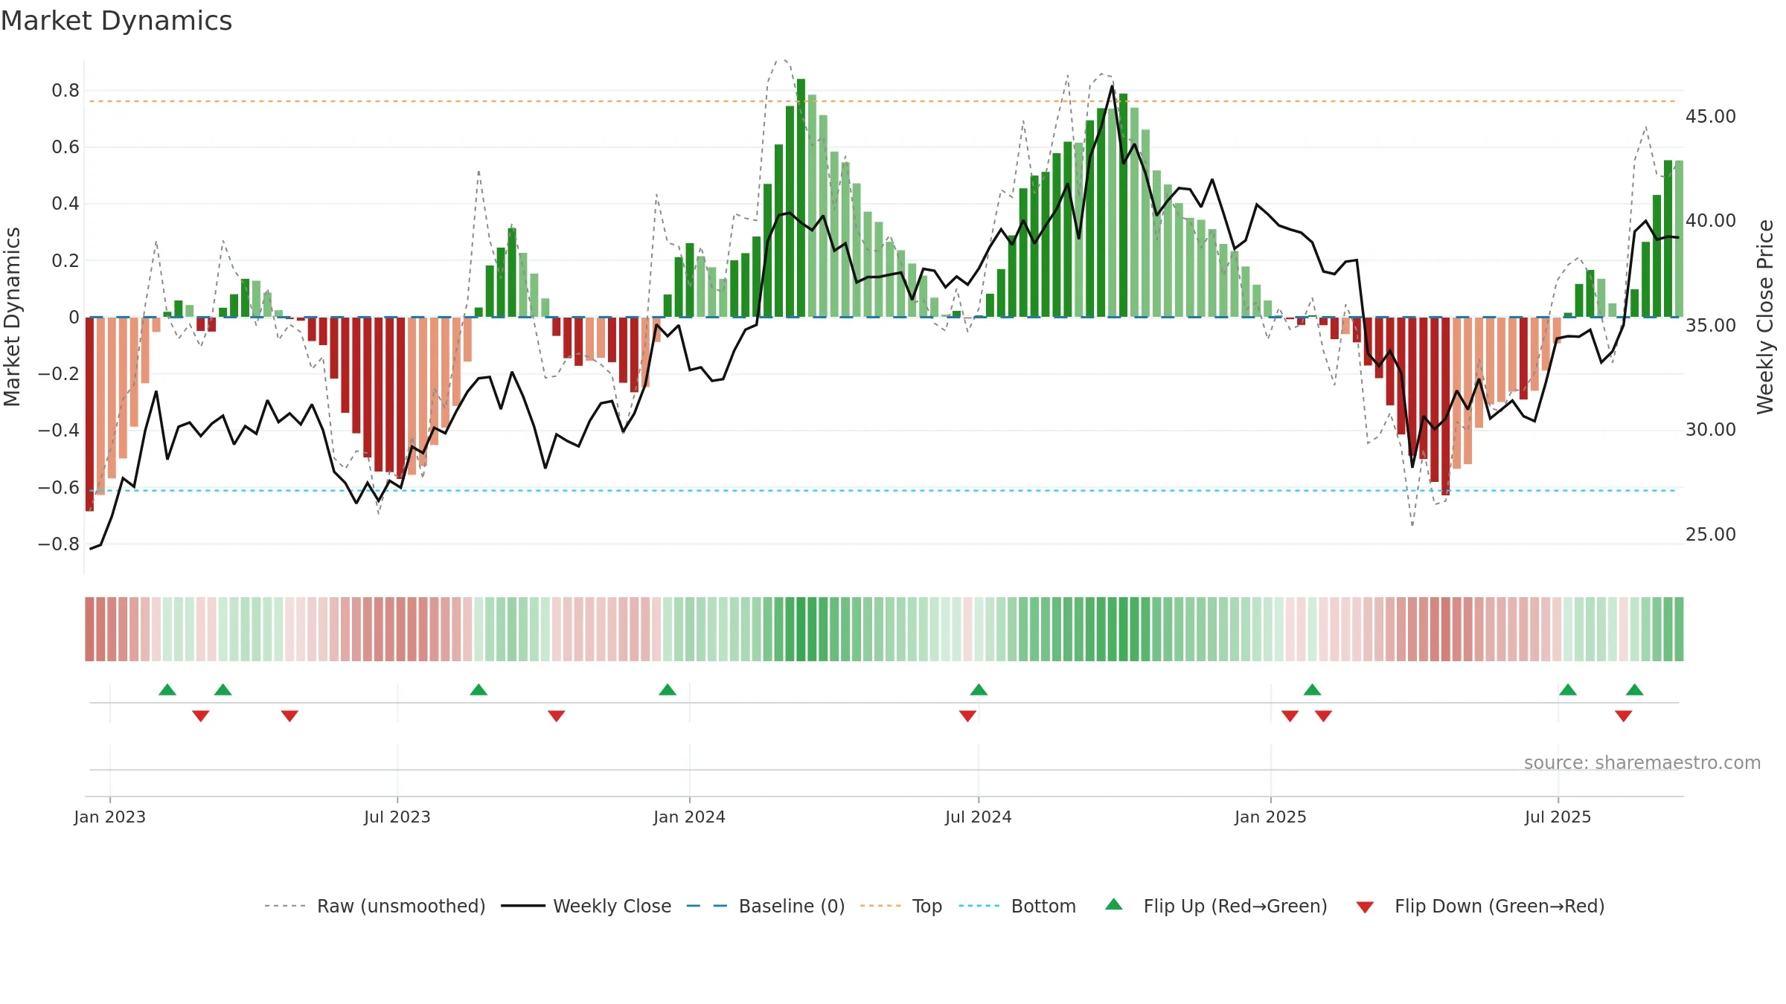The height and width of the screenshot is (1004, 1786).
Task: Click the Jan 2023 x-axis label
Action: (110, 817)
